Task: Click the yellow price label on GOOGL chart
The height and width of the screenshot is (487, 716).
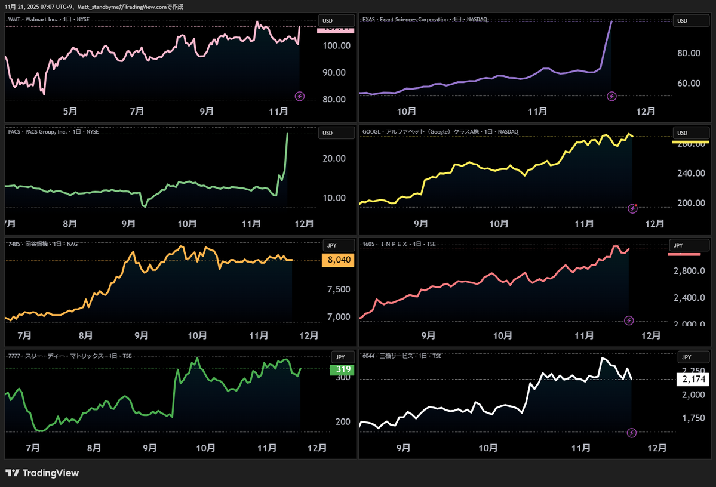Action: coord(690,142)
